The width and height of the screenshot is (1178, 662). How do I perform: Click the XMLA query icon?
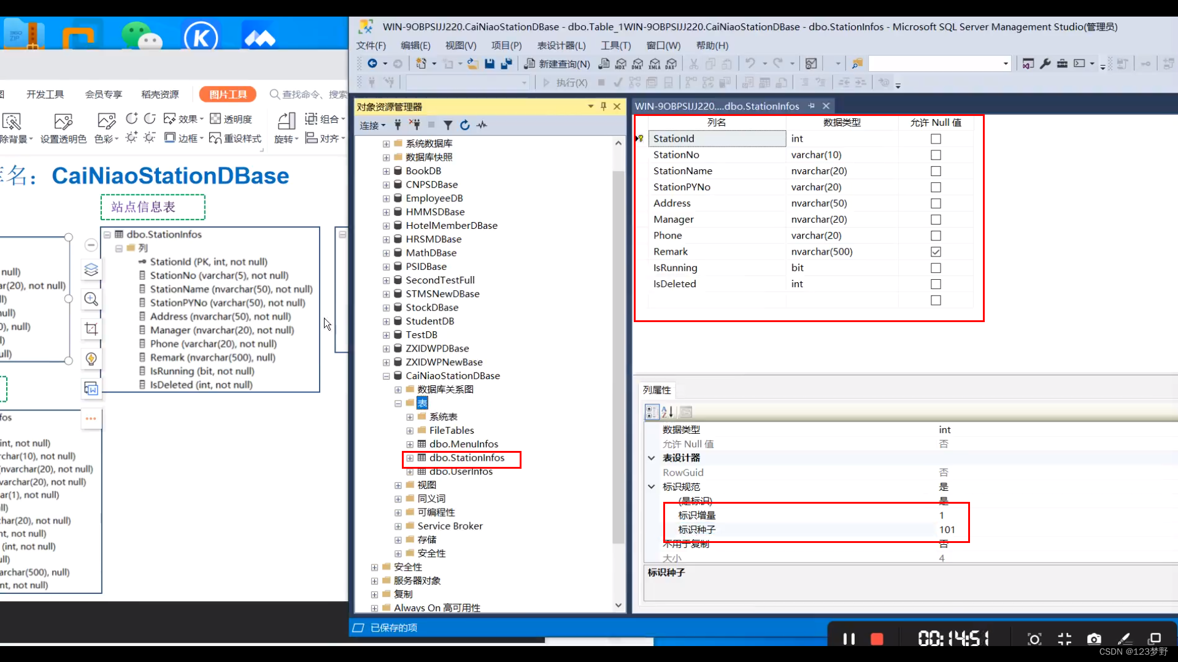655,64
